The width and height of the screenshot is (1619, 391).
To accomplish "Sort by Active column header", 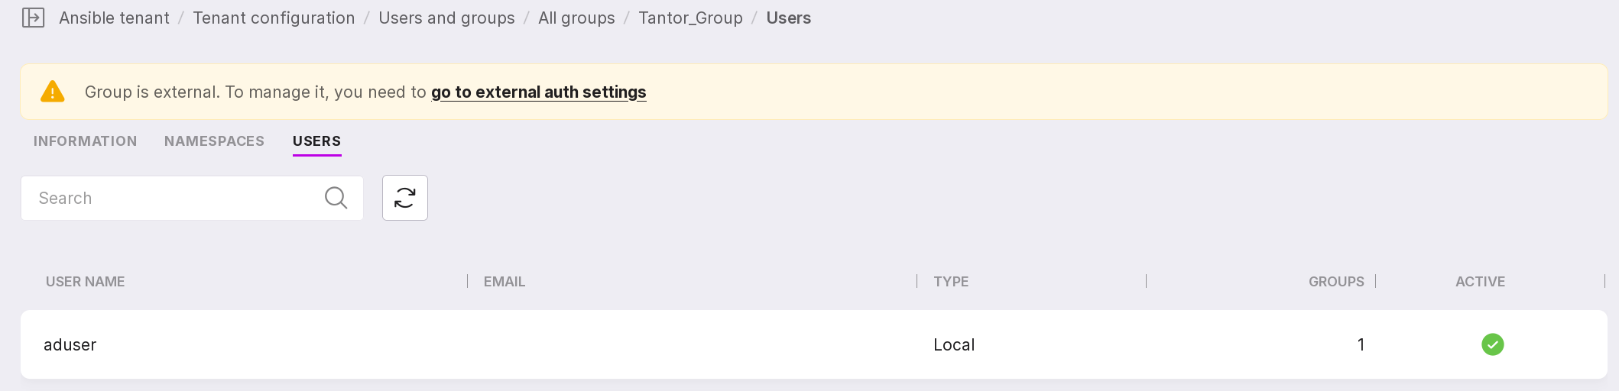I will pos(1480,282).
